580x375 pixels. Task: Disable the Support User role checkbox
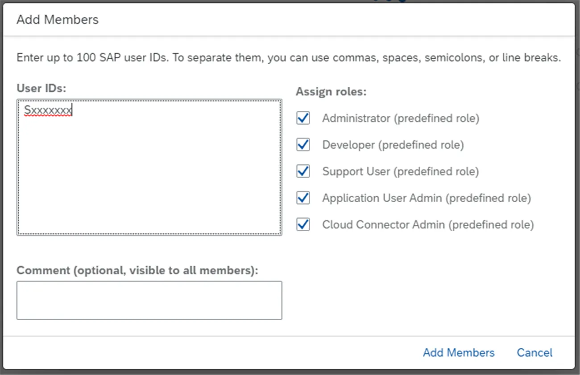[303, 171]
